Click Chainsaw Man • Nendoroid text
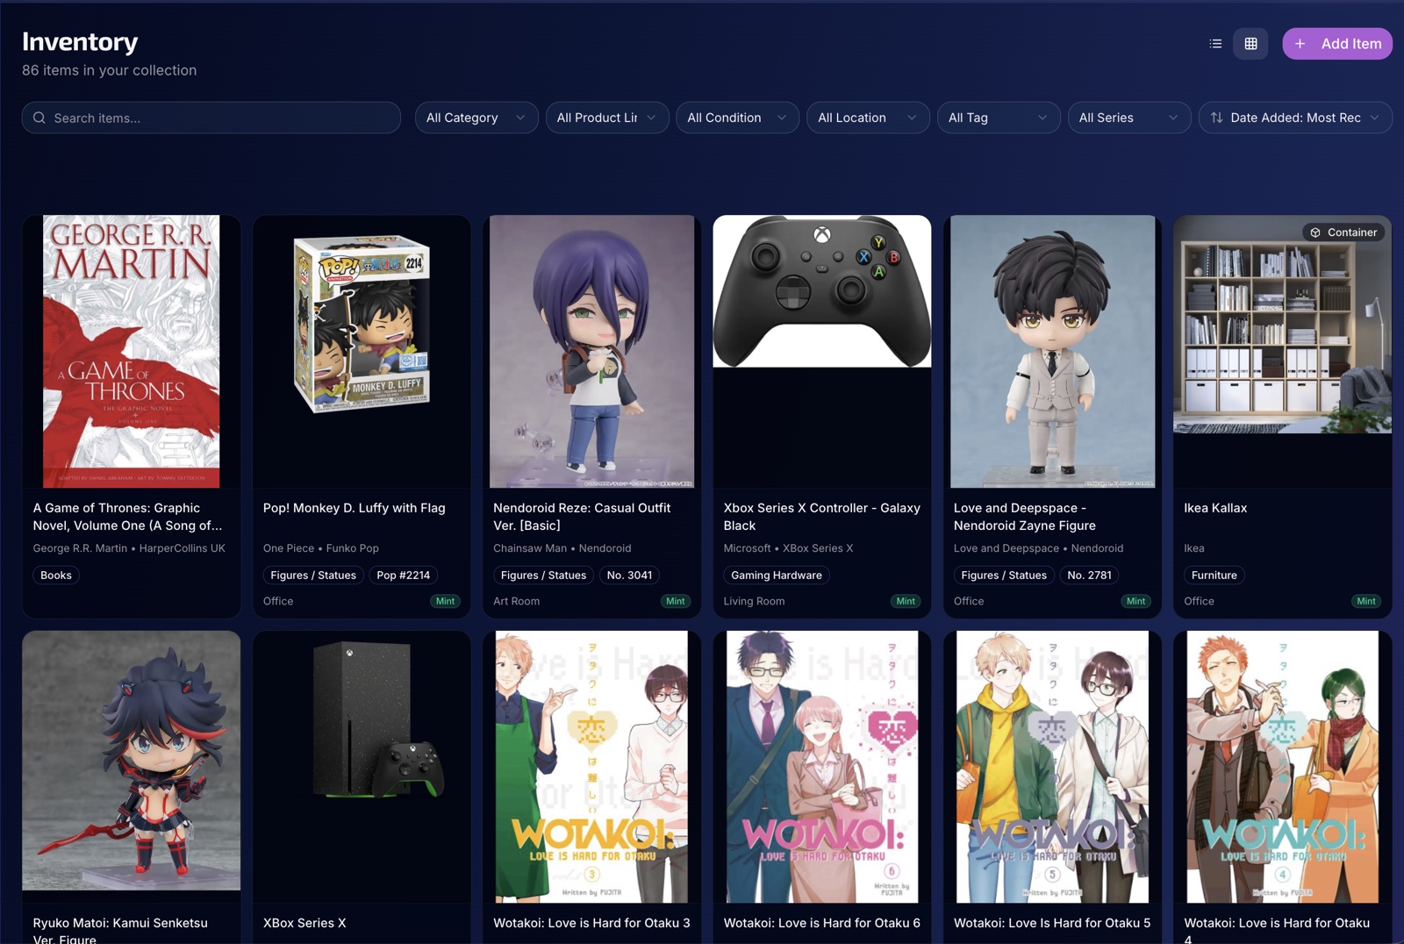This screenshot has height=944, width=1404. click(562, 548)
